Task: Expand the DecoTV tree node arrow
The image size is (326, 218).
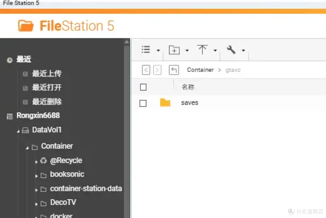Action: click(36, 204)
